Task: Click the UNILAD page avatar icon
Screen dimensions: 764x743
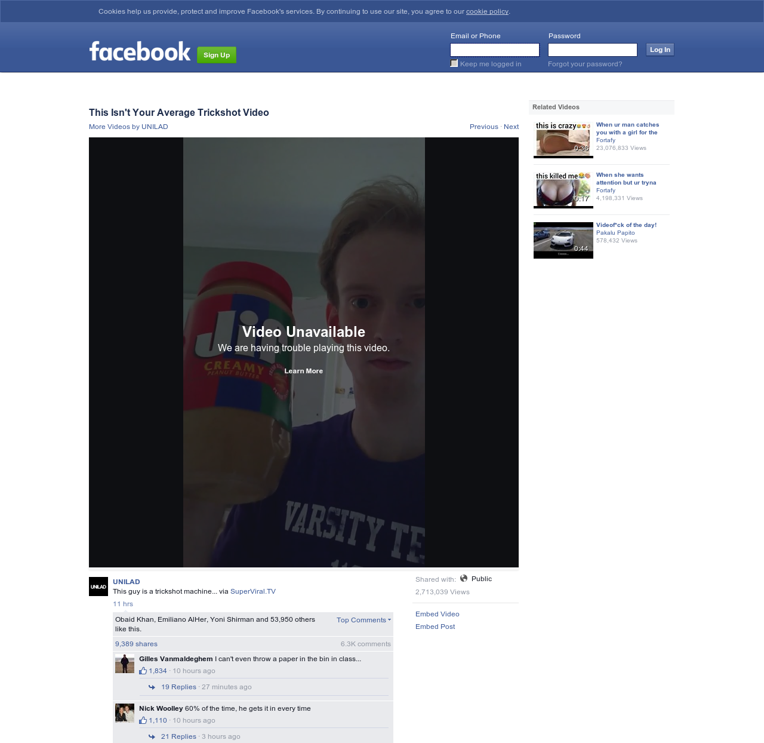Action: (98, 587)
